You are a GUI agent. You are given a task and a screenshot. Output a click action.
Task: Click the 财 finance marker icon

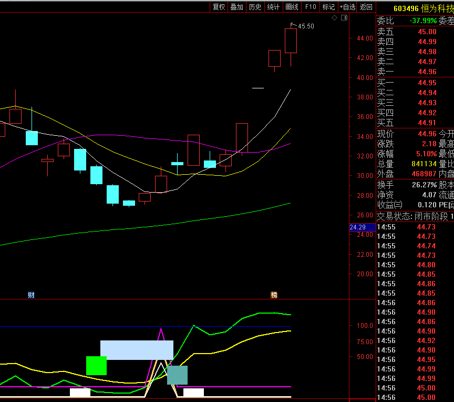pos(31,295)
